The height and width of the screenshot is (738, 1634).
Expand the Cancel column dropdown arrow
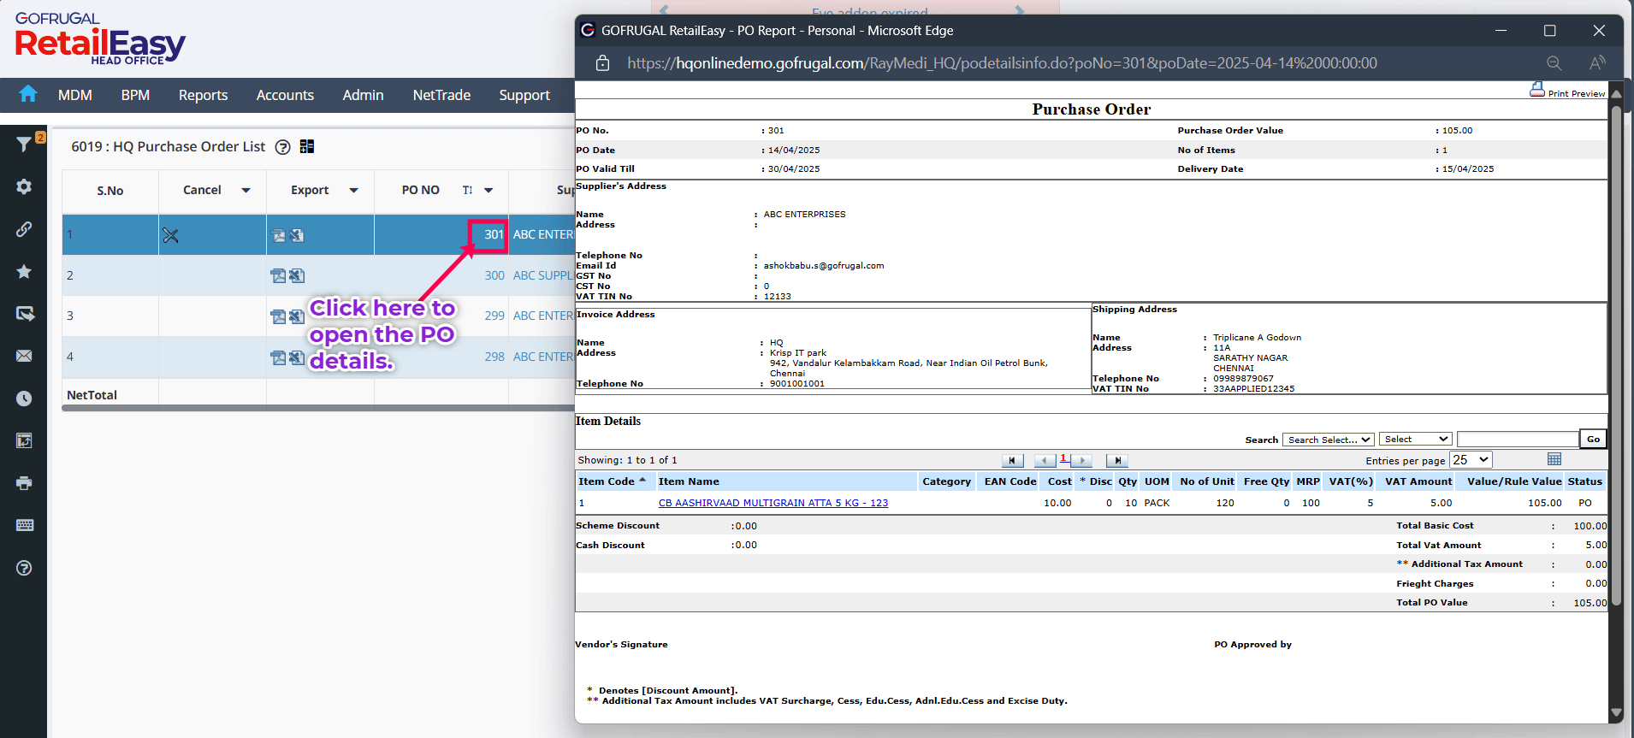(x=246, y=191)
